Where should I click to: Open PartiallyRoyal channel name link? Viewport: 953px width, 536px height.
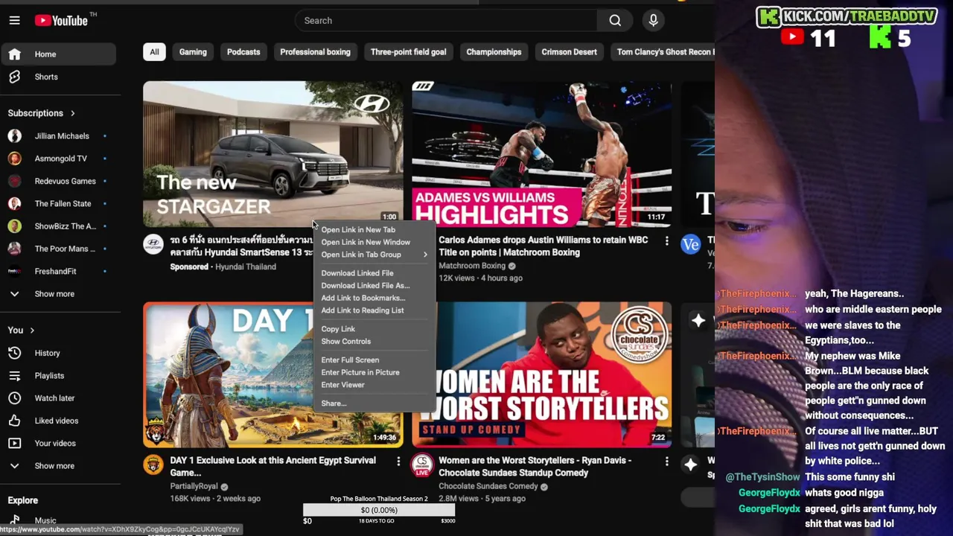point(194,486)
